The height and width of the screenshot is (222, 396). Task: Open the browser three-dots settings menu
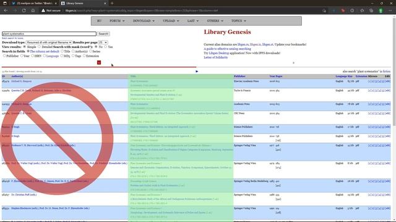click(x=390, y=10)
